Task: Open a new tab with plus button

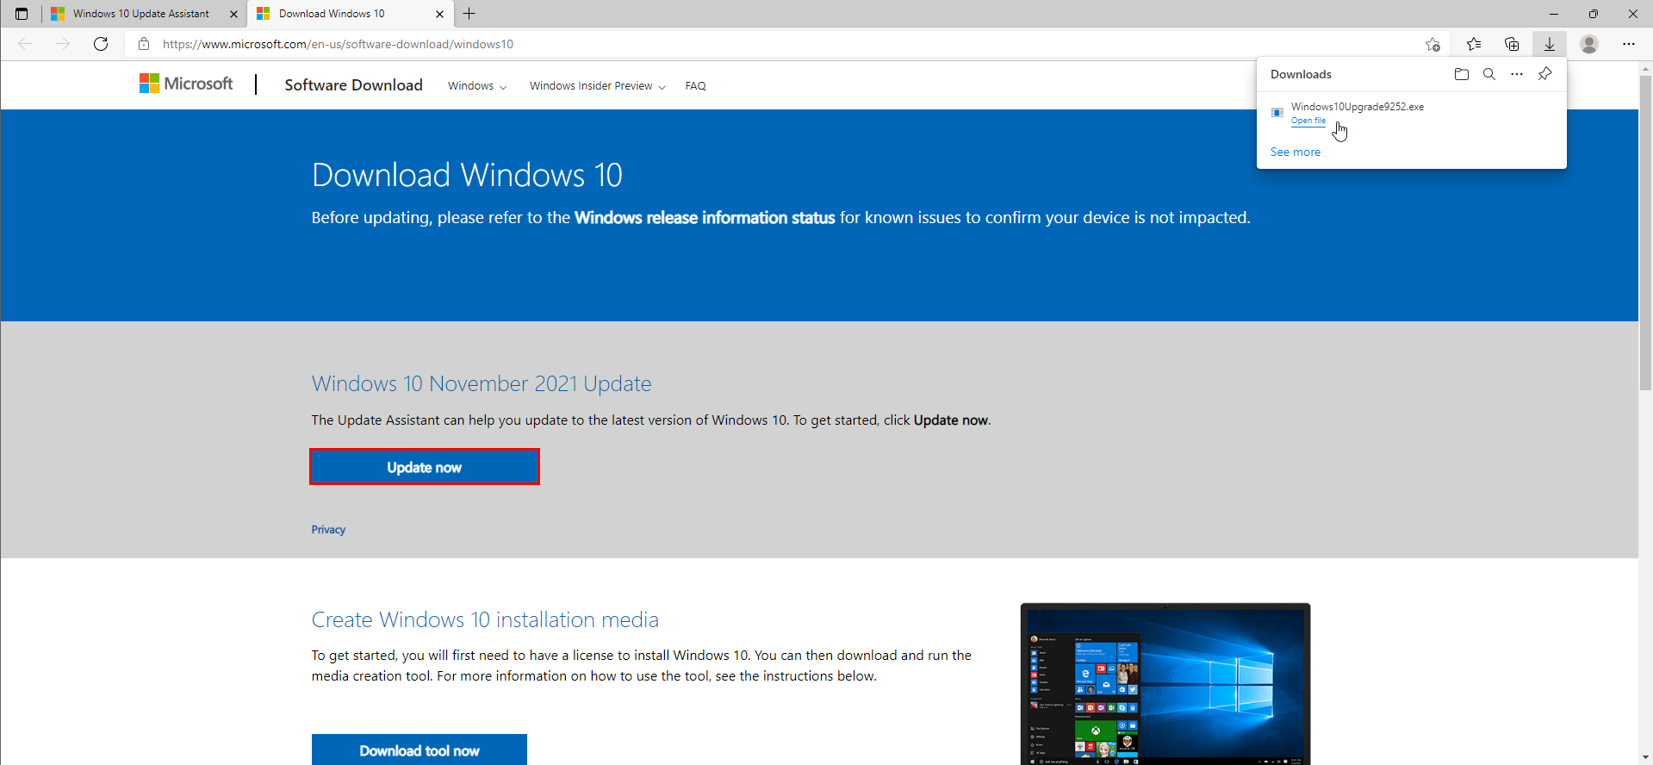Action: [x=469, y=14]
